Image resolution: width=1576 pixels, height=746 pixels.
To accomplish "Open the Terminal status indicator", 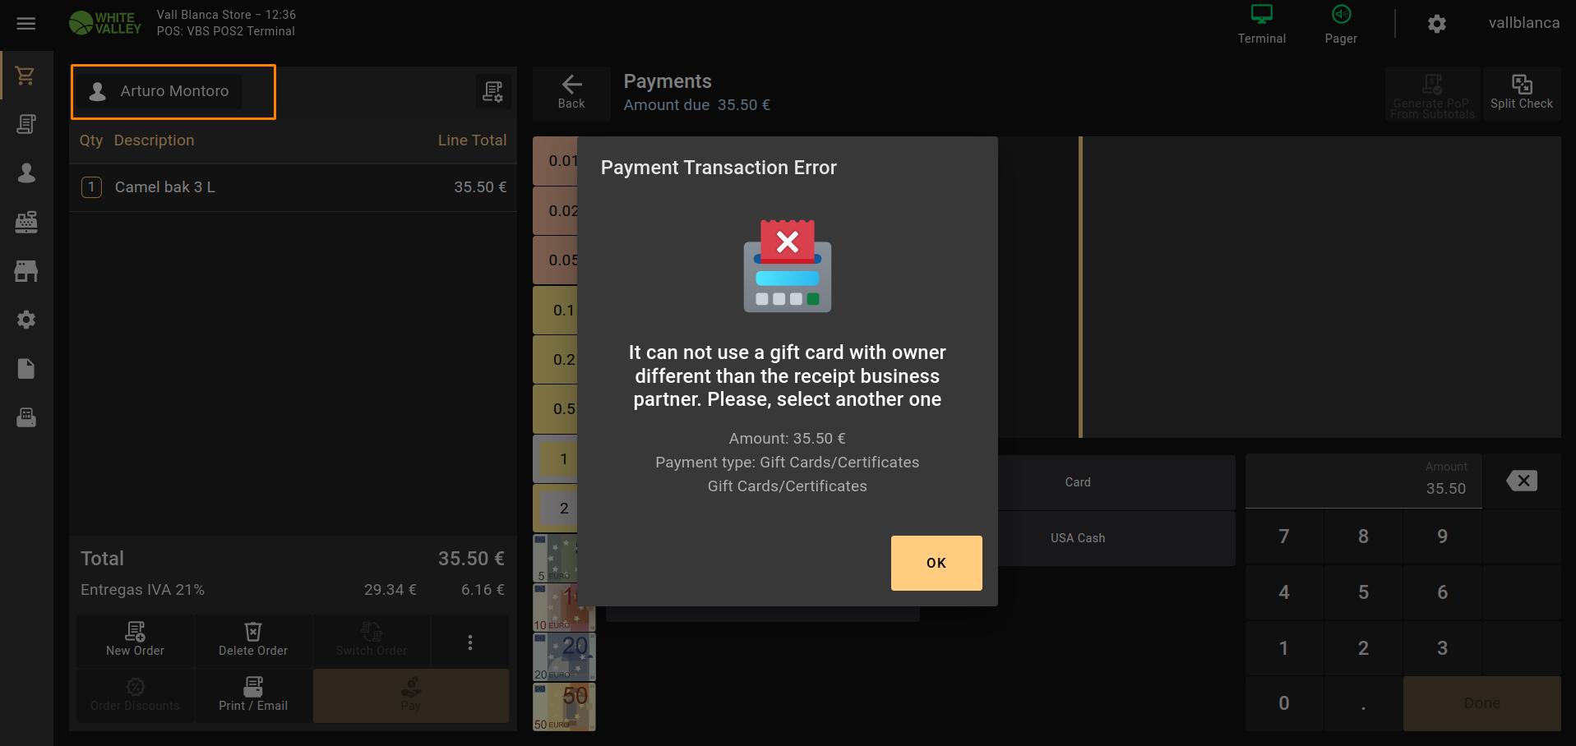I will click(1261, 25).
